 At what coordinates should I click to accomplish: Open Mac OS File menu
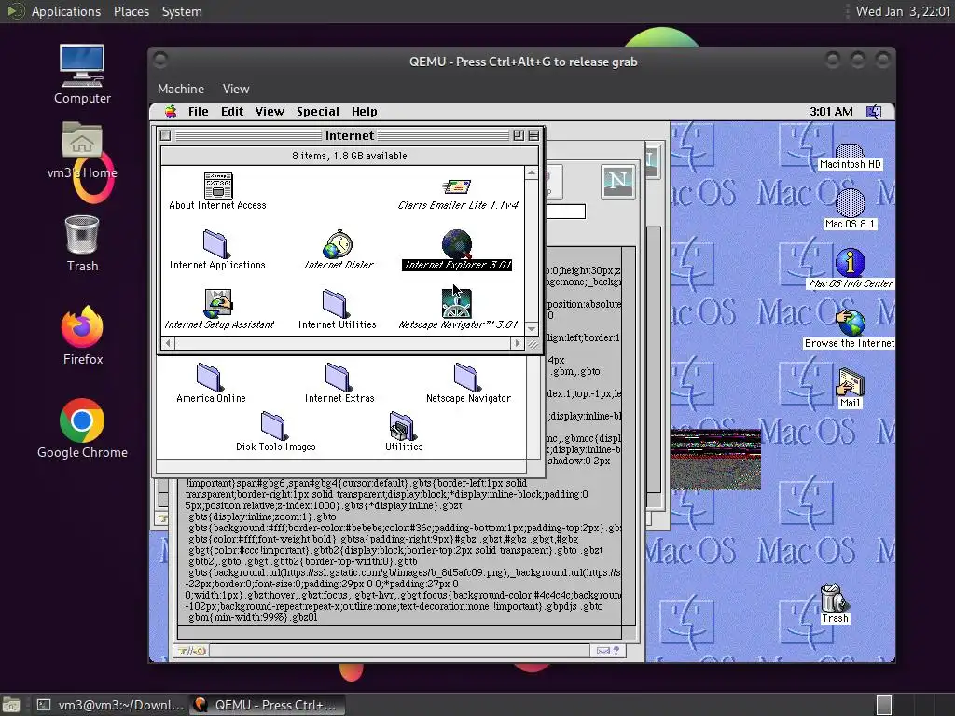coord(198,112)
